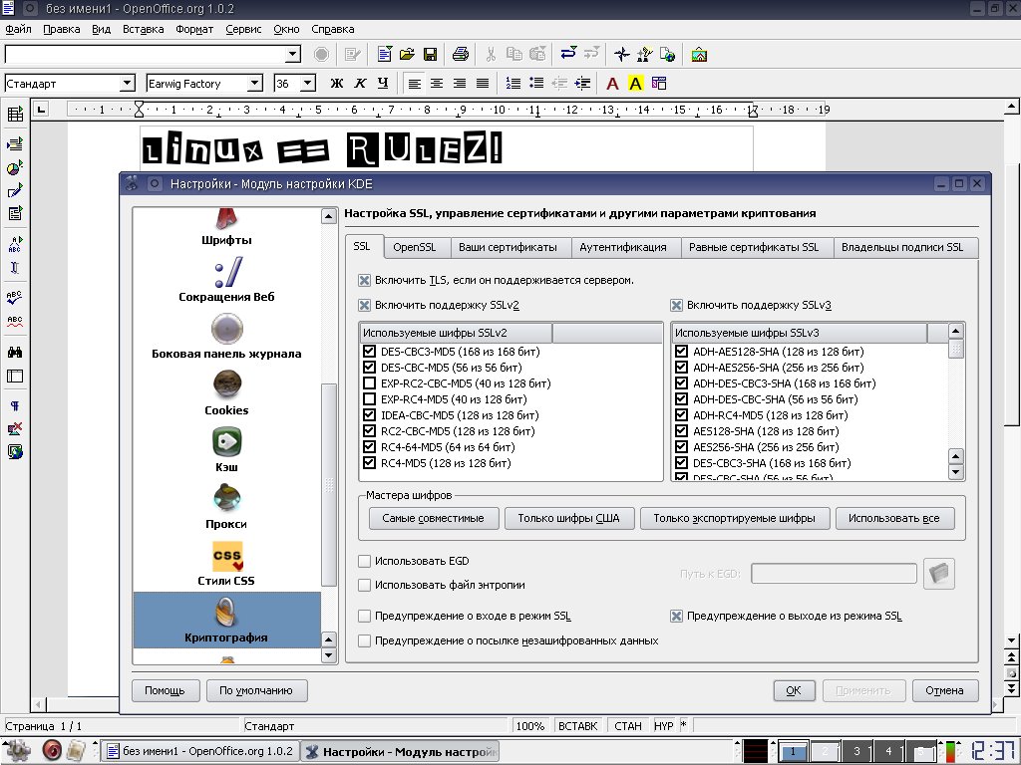The height and width of the screenshot is (765, 1021).
Task: Click the Italic (К) formatting icon
Action: (360, 84)
